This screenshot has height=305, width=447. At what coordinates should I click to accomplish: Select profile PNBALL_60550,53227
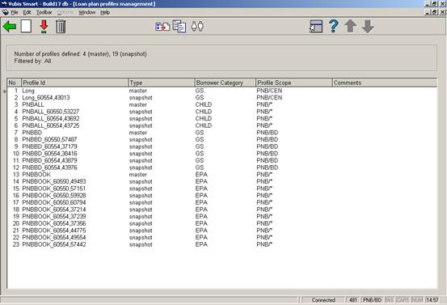tap(222, 112)
